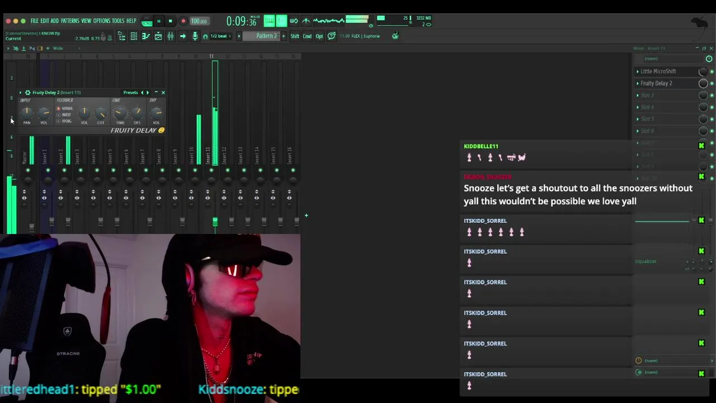Screen dimensions: 716x403
Task: Click the Shift shortcut button
Action: point(295,36)
